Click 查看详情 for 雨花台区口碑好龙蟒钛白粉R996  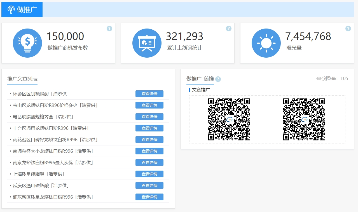click(x=149, y=140)
